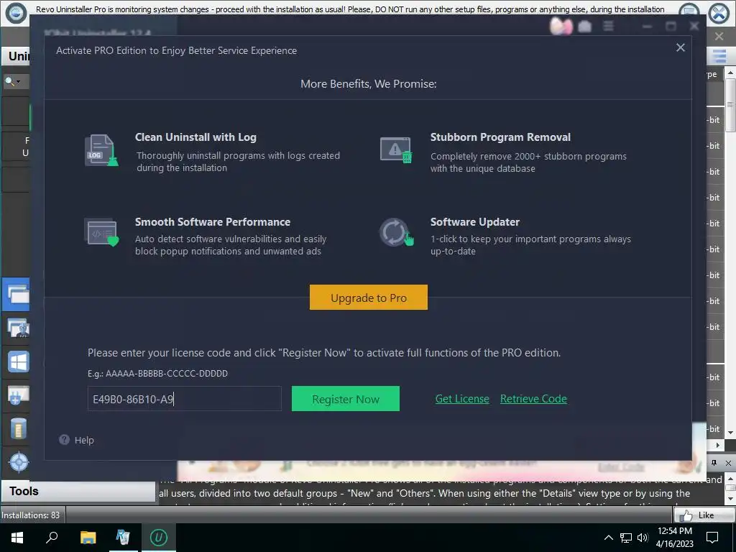Select the Revo Browser Extensions sidebar icon
The image size is (736, 552).
pyautogui.click(x=18, y=395)
